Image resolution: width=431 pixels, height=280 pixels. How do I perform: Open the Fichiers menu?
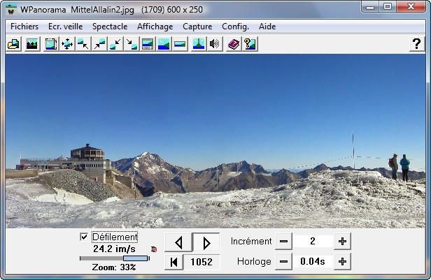tap(24, 27)
